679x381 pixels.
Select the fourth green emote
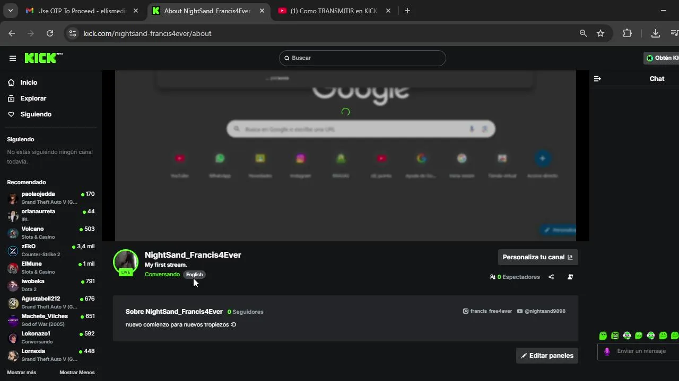(639, 335)
